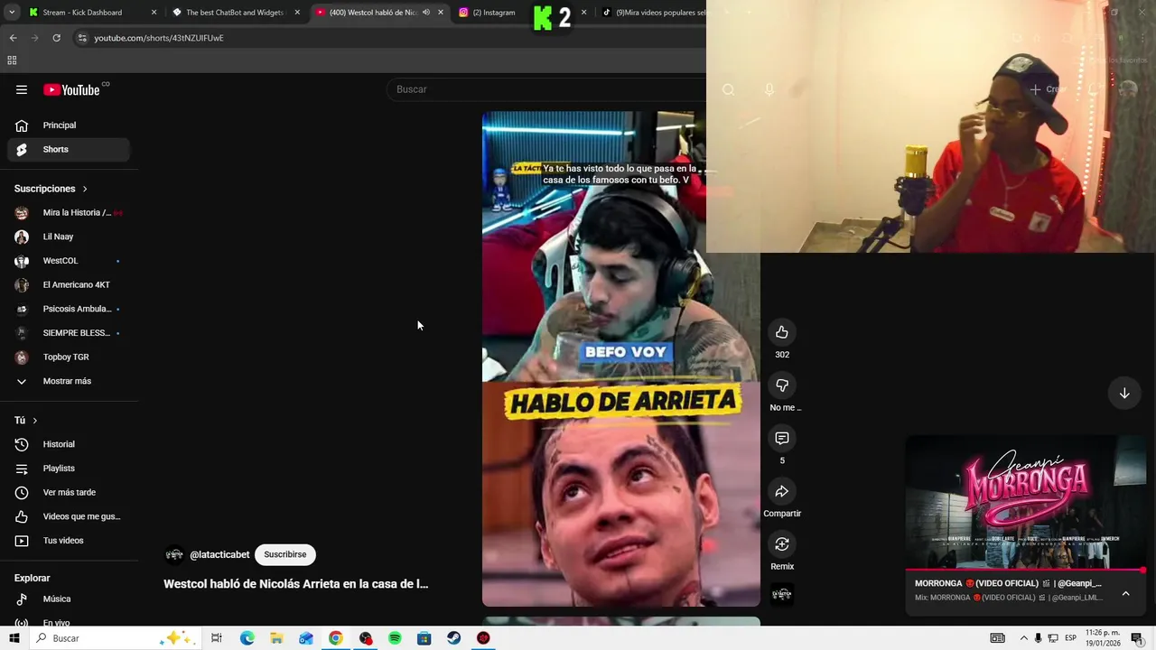Open the Chrome apps grid shortcut
This screenshot has width=1156, height=650.
point(12,60)
